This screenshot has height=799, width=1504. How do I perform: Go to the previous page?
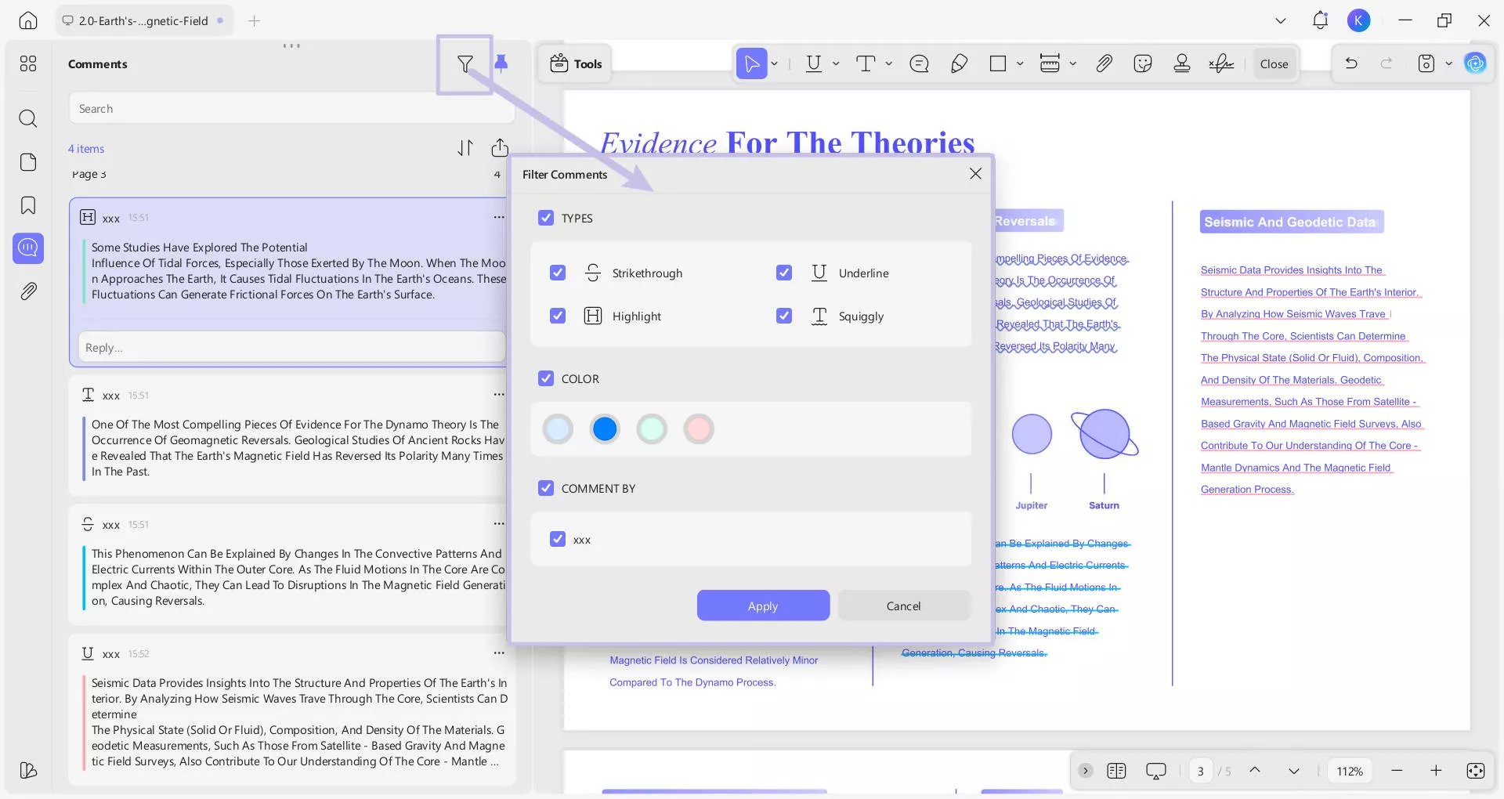[1255, 770]
